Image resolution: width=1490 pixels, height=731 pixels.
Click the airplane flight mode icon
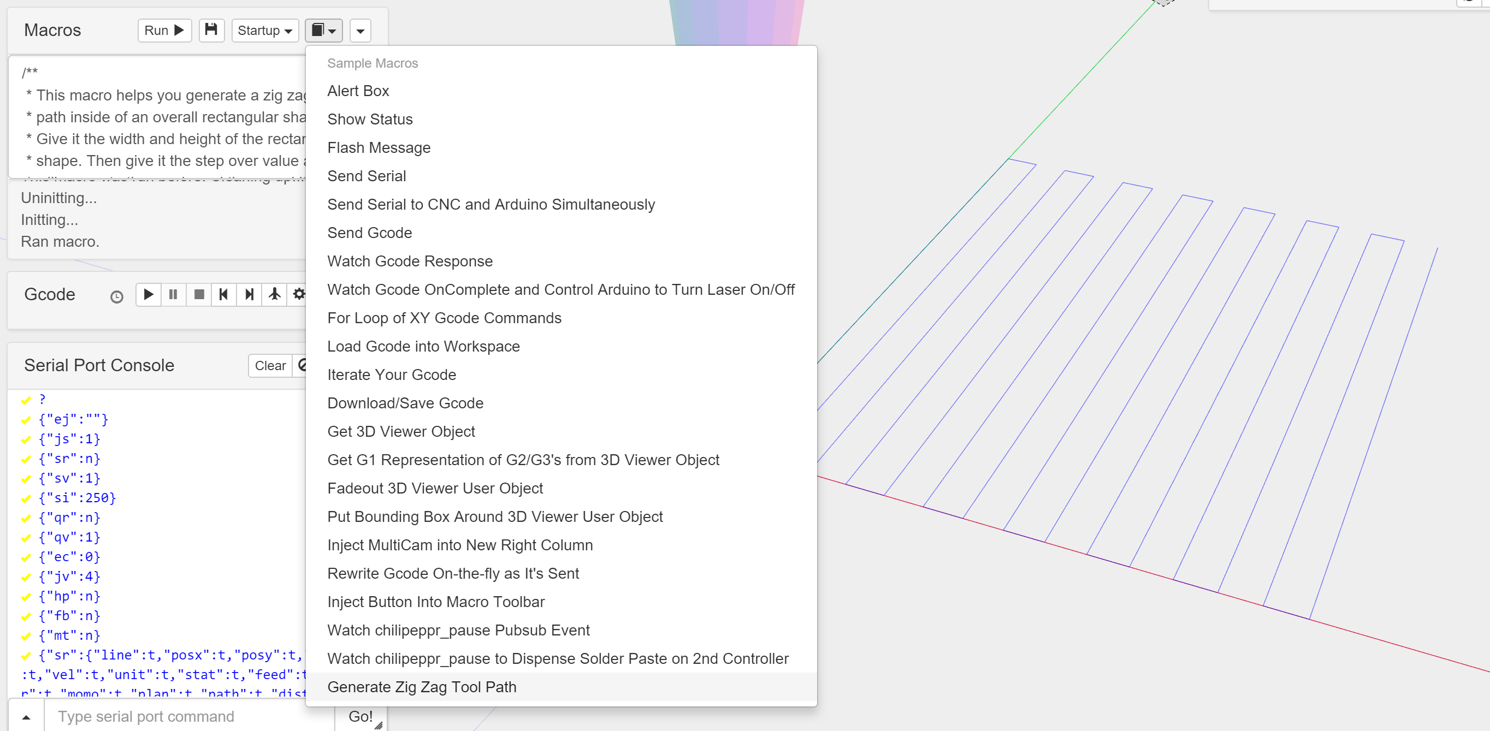coord(275,294)
